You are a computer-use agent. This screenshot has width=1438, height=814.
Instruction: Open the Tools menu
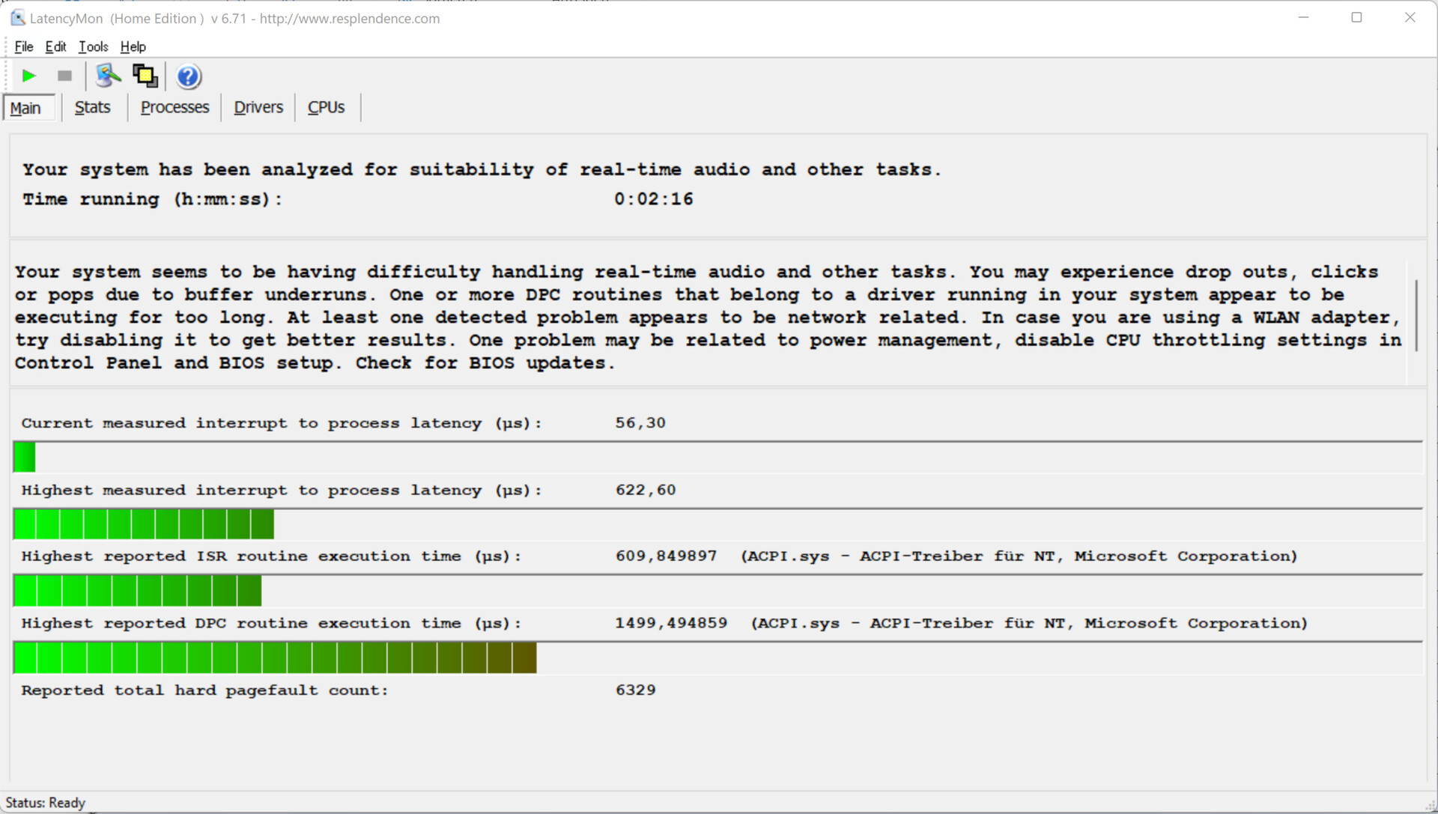94,46
